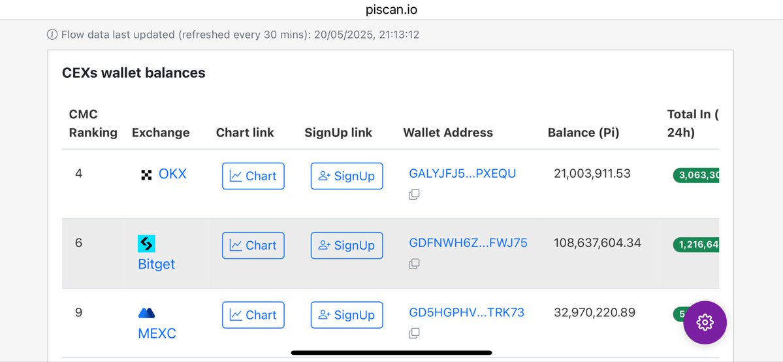Click the OKX exchange name link
The image size is (783, 362).
pos(172,174)
